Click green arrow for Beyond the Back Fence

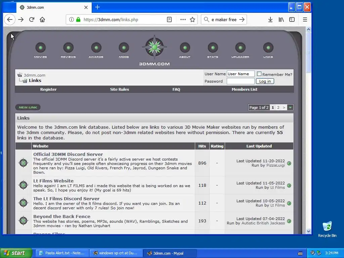click(289, 221)
